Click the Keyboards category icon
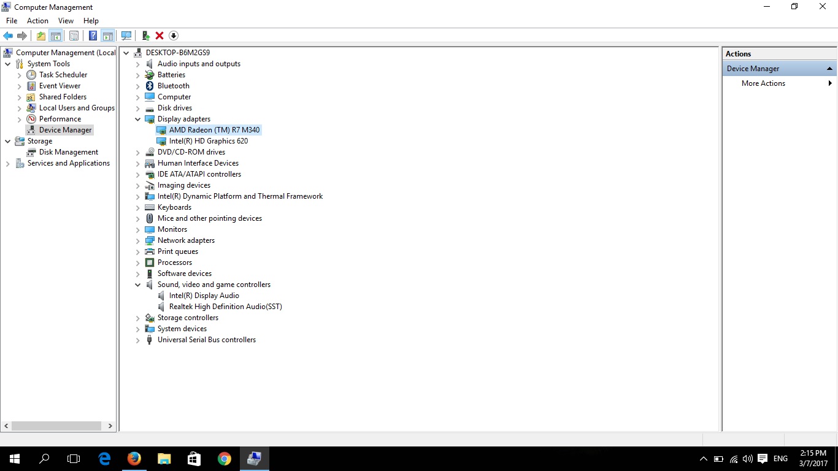 click(150, 207)
